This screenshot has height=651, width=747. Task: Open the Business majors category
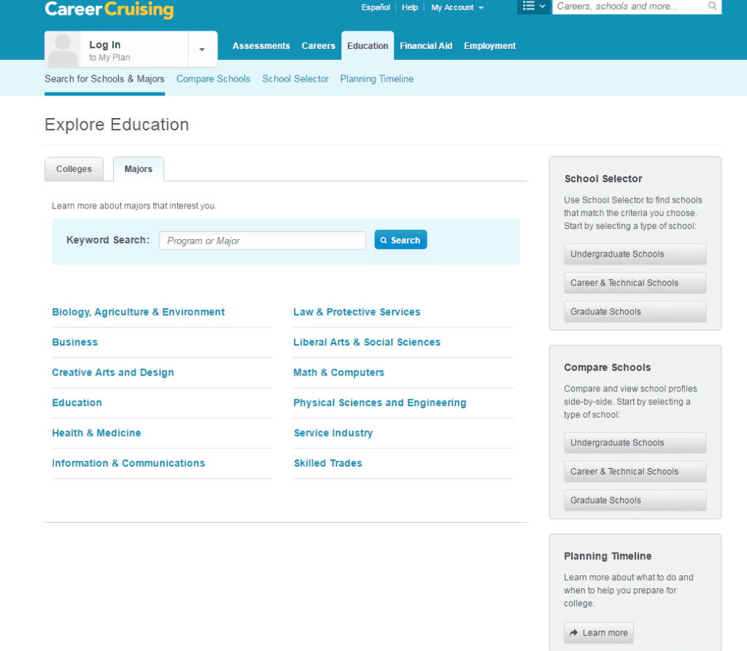pyautogui.click(x=75, y=342)
